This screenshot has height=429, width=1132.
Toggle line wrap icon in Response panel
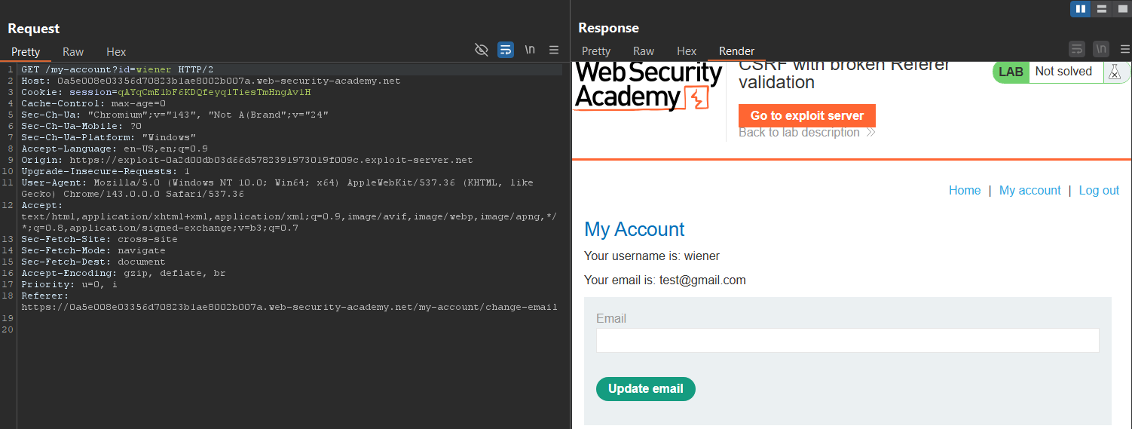1077,49
